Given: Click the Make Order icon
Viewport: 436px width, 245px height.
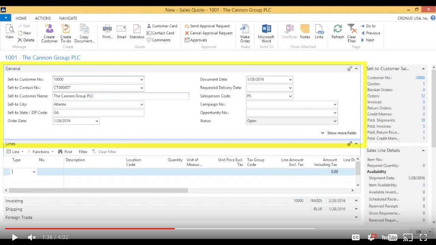Looking at the screenshot, I should click(245, 33).
